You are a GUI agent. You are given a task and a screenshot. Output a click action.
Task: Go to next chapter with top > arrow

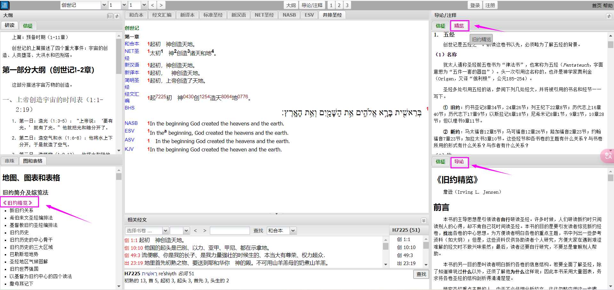point(161,5)
